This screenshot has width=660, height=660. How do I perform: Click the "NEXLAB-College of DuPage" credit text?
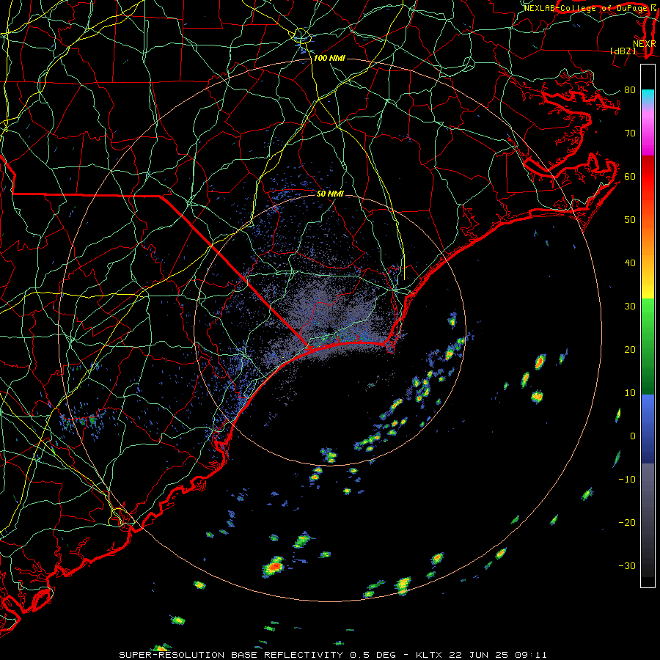[586, 8]
